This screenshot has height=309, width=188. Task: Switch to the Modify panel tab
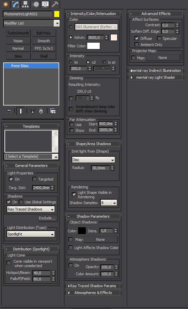click(x=16, y=4)
